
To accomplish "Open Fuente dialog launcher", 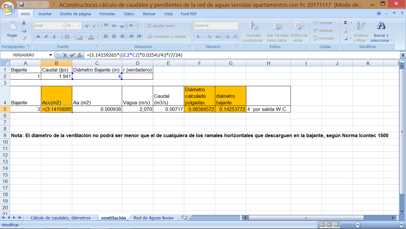I will coord(96,47).
